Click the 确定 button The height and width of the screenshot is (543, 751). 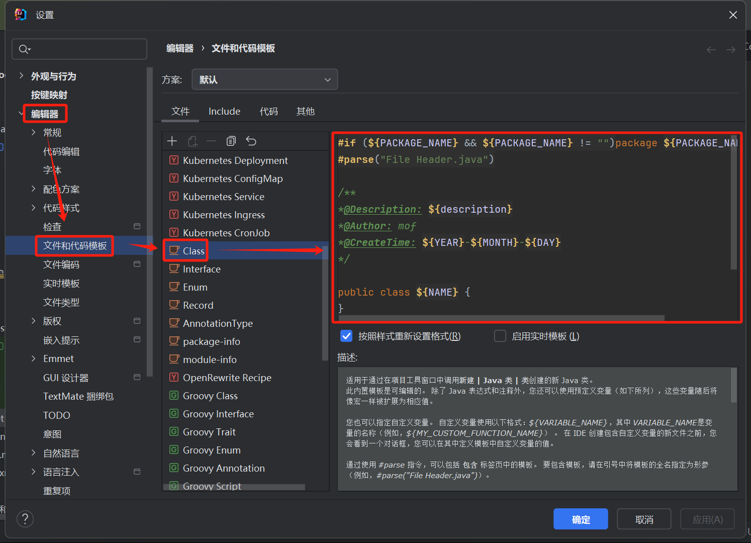[581, 519]
